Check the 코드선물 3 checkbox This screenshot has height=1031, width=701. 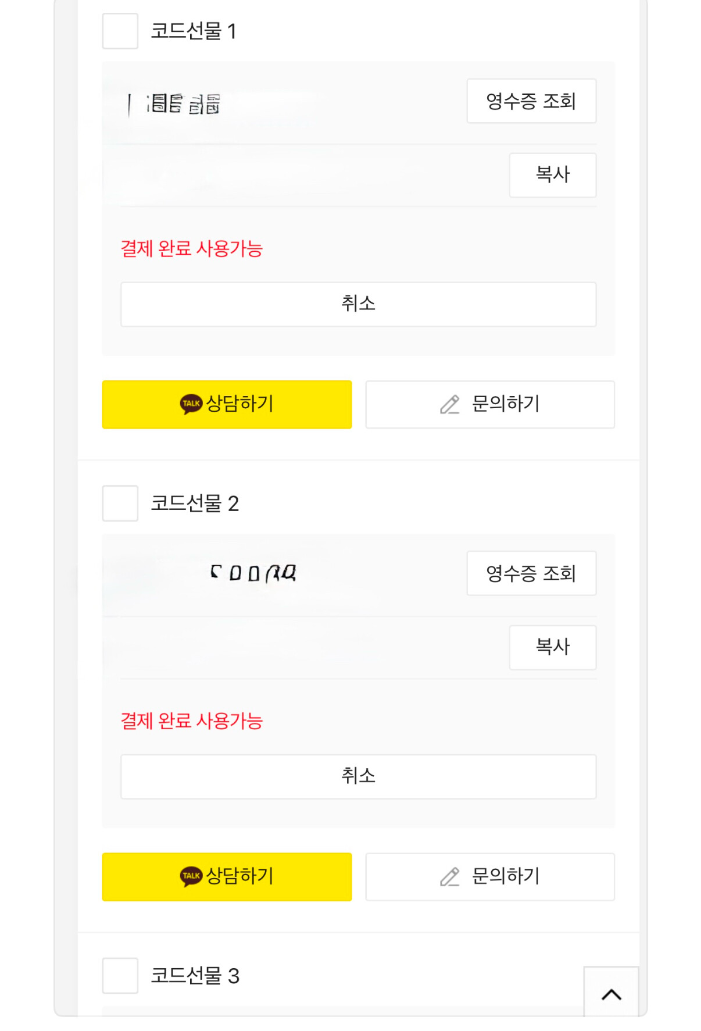(120, 976)
